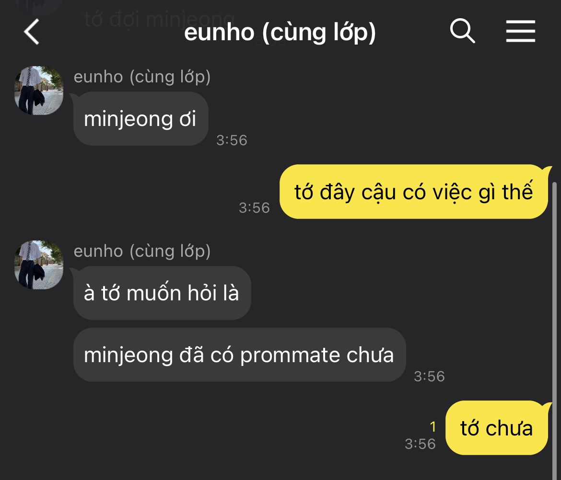Tap 3:56 timestamp beside 'tớ chưa'
The height and width of the screenshot is (480, 561).
click(x=420, y=444)
